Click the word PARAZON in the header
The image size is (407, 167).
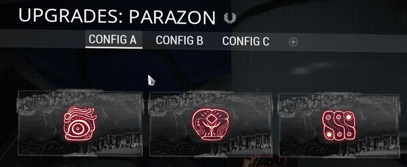click(x=172, y=17)
